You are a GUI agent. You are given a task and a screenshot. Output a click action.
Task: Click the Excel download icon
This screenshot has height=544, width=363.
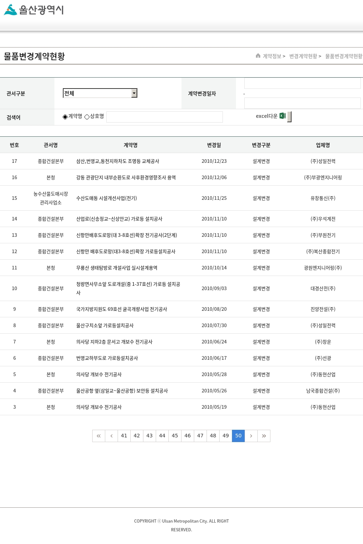[x=282, y=116]
